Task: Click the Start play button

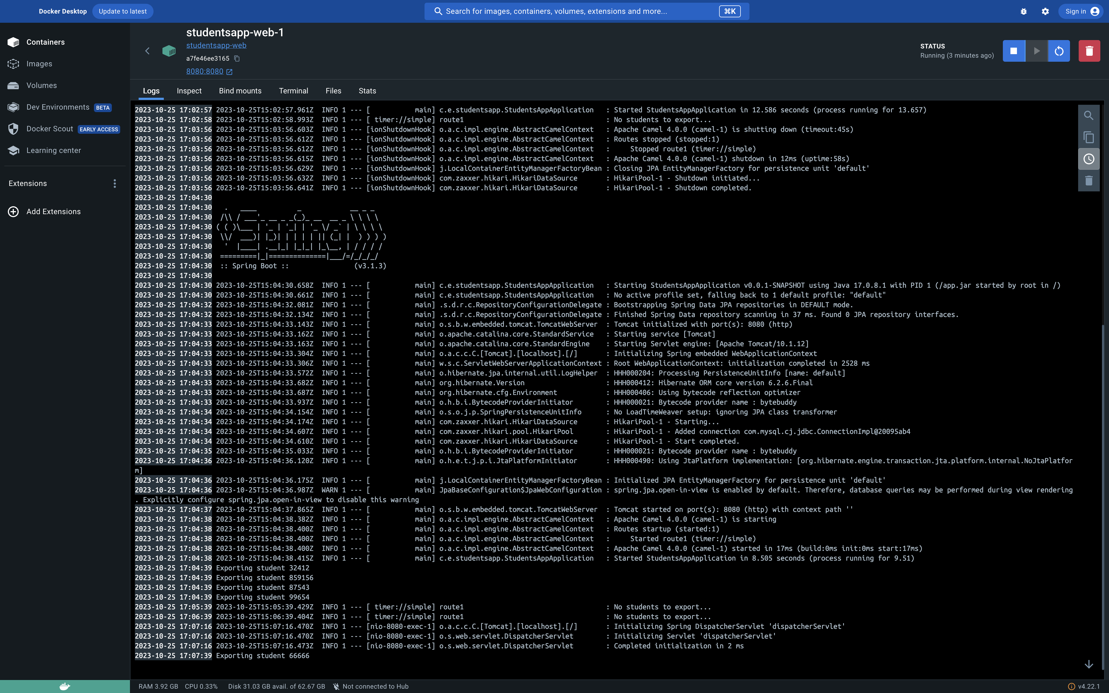Action: point(1036,51)
